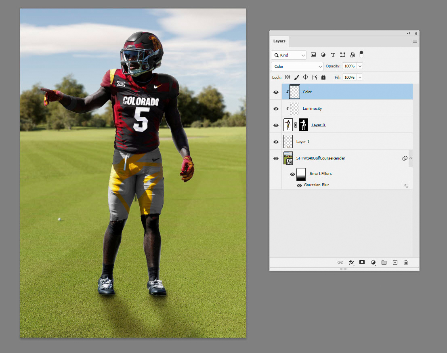
Task: Open the Kind filter type dropdown
Action: click(288, 55)
